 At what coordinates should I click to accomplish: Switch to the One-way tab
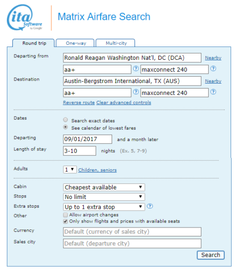pyautogui.click(x=75, y=43)
